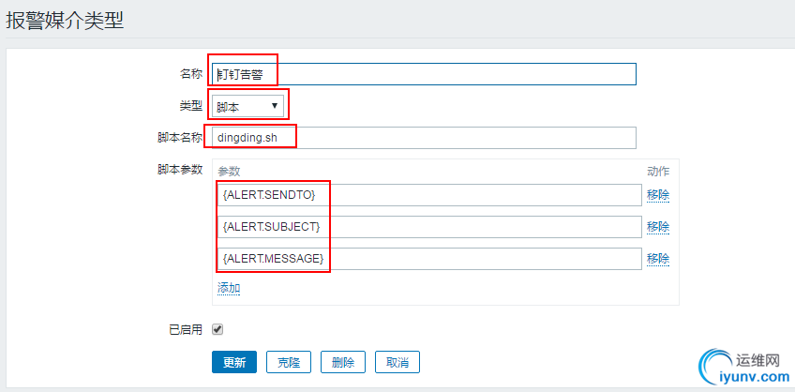
Task: Click into the 名称 field containing 钉钉告警
Action: pyautogui.click(x=424, y=74)
